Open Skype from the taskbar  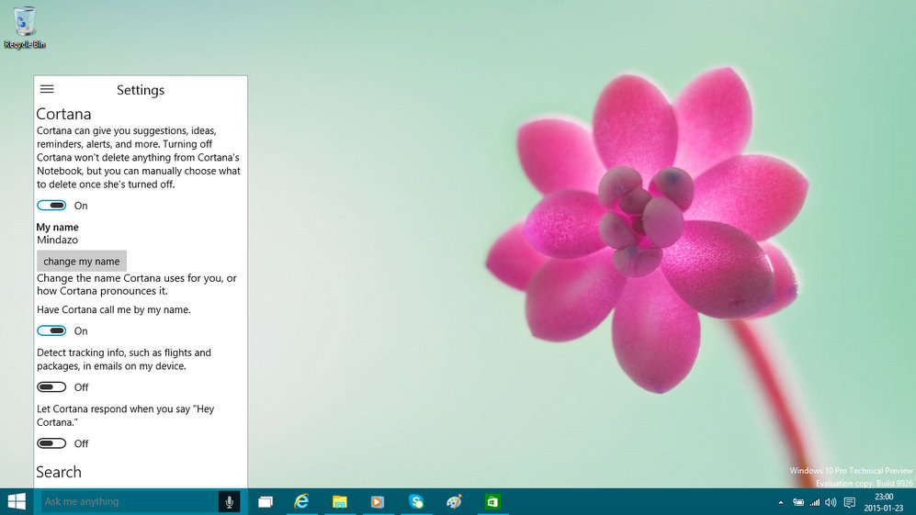coord(416,502)
